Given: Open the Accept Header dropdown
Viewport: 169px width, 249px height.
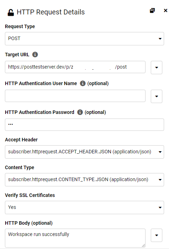Looking at the screenshot, I should (84, 152).
